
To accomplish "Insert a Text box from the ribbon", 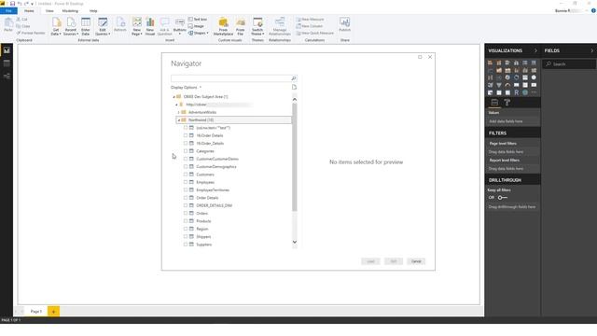I will coord(198,19).
